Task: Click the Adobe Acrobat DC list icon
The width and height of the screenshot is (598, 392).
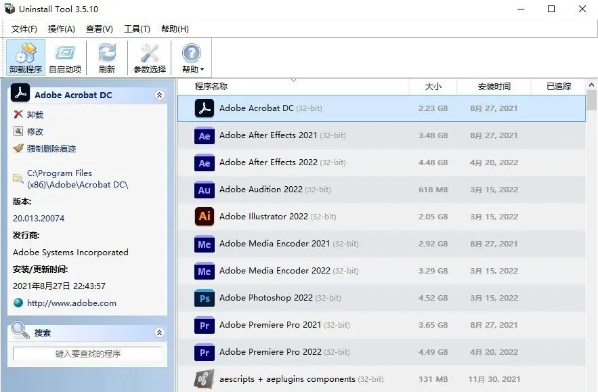Action: pos(205,108)
